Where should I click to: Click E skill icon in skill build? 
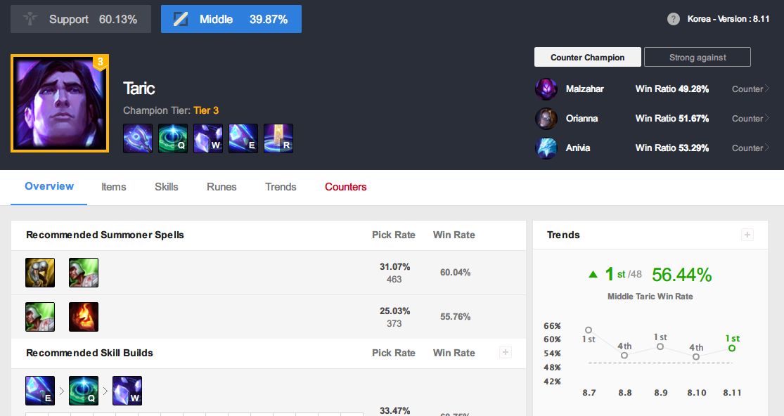[x=40, y=391]
